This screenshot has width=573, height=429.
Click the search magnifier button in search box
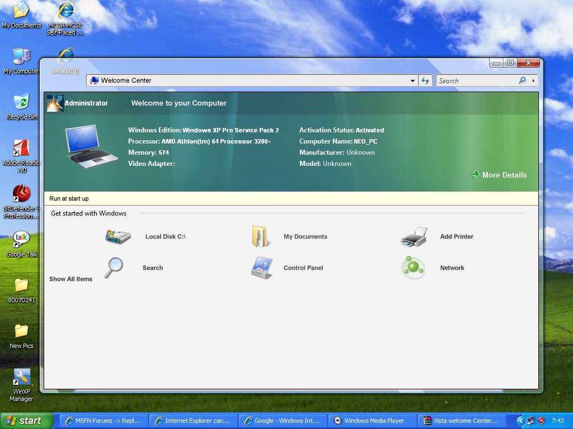[x=523, y=80]
